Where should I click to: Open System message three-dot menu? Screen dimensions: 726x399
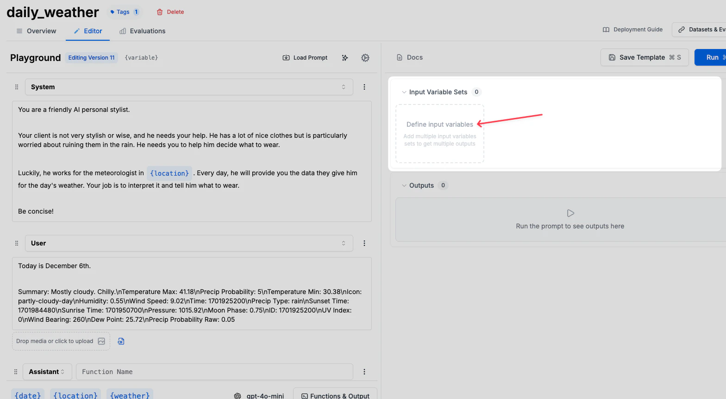(364, 87)
